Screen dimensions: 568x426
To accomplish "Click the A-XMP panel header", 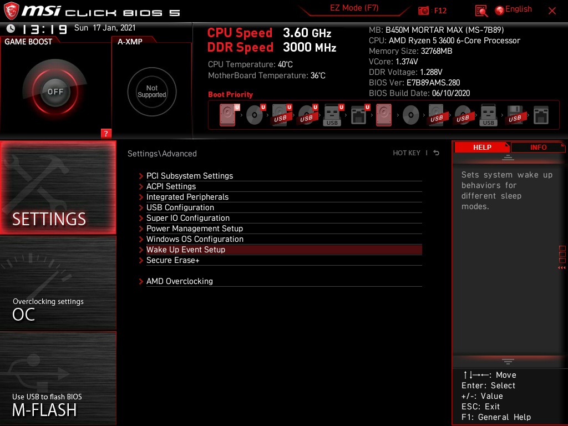I will [130, 42].
